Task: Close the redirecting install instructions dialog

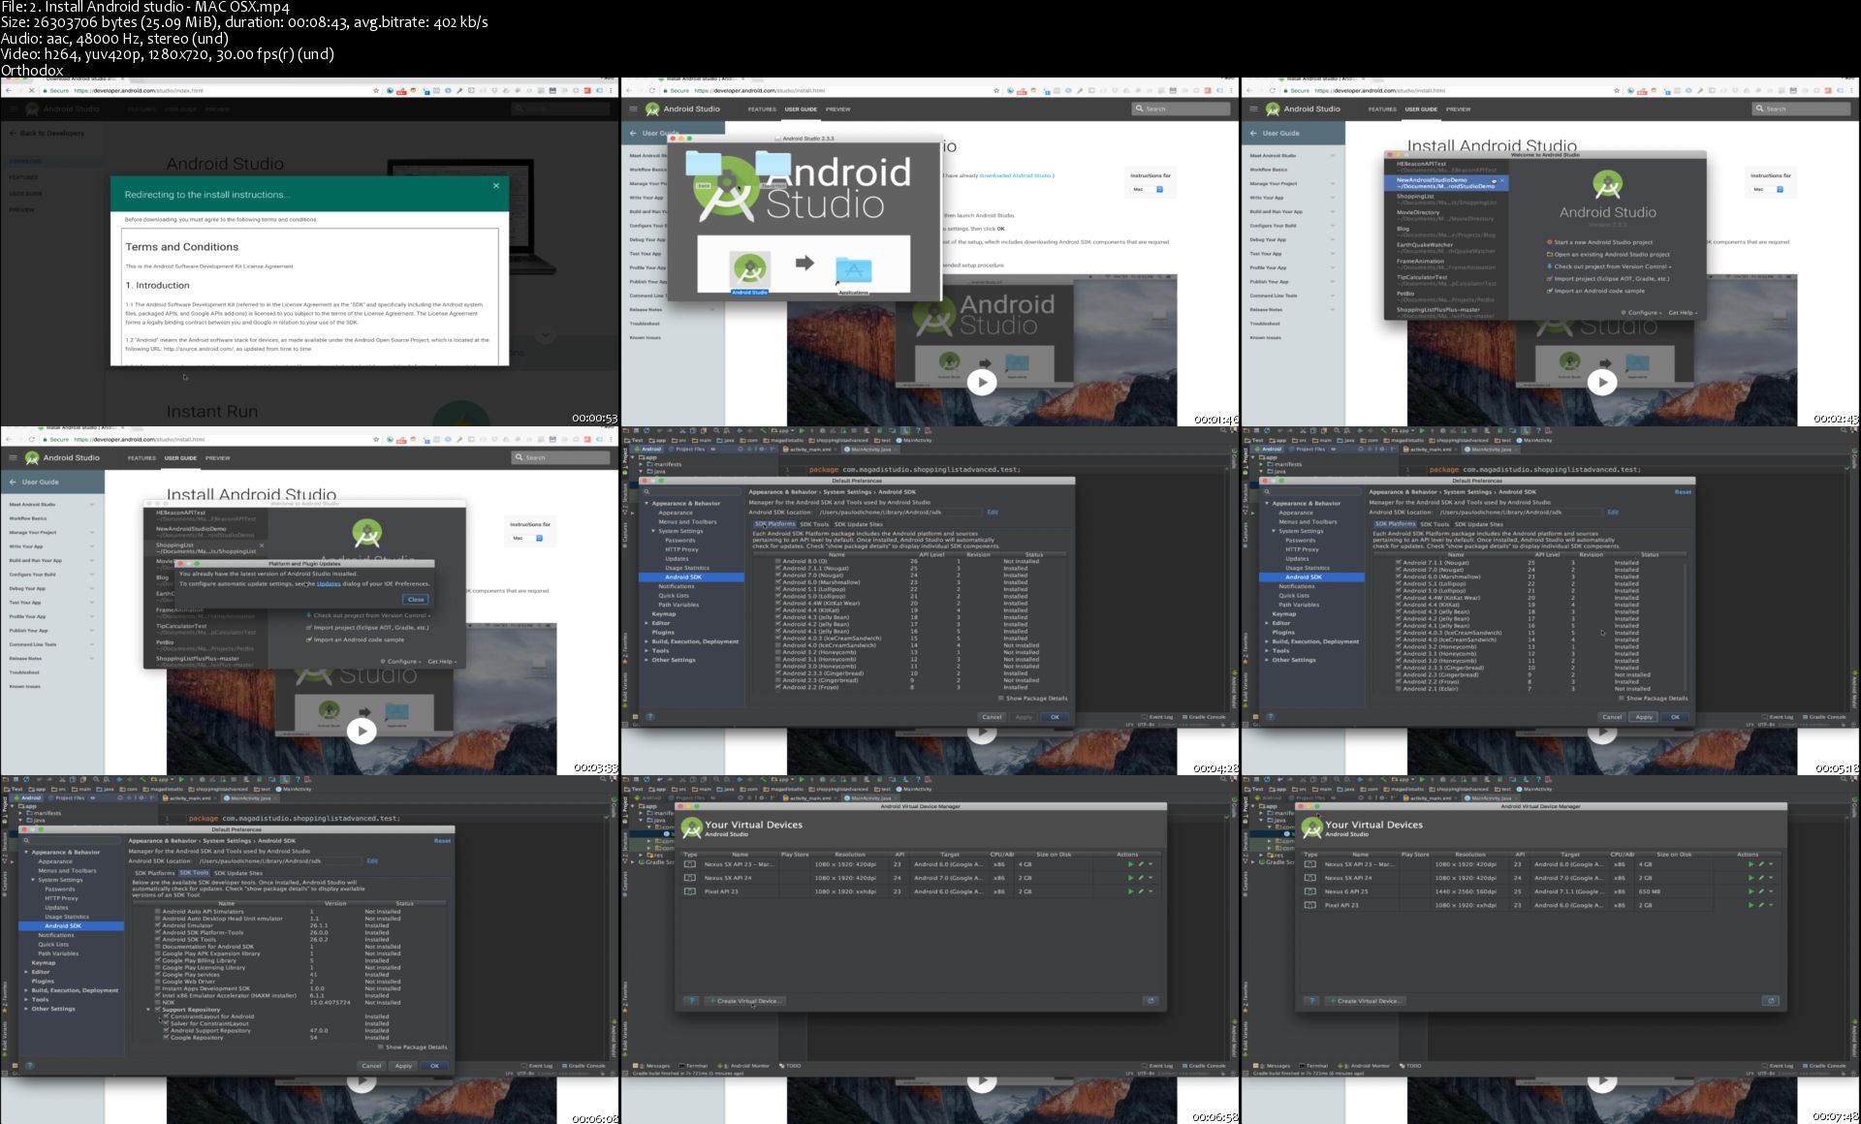Action: (x=496, y=186)
